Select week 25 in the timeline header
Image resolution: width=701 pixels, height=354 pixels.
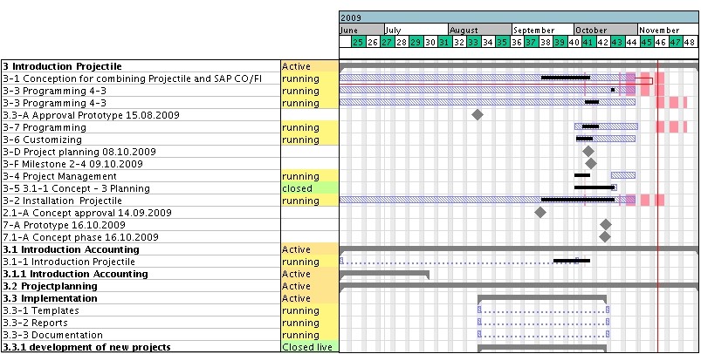[358, 42]
